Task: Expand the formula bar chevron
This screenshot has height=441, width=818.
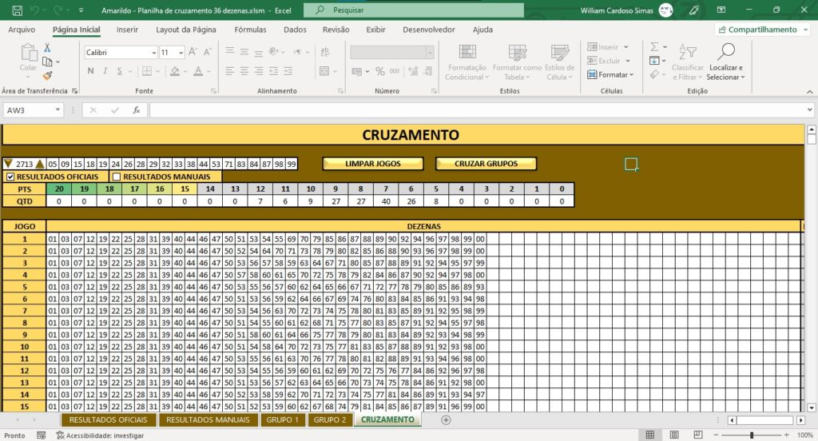Action: pos(810,109)
